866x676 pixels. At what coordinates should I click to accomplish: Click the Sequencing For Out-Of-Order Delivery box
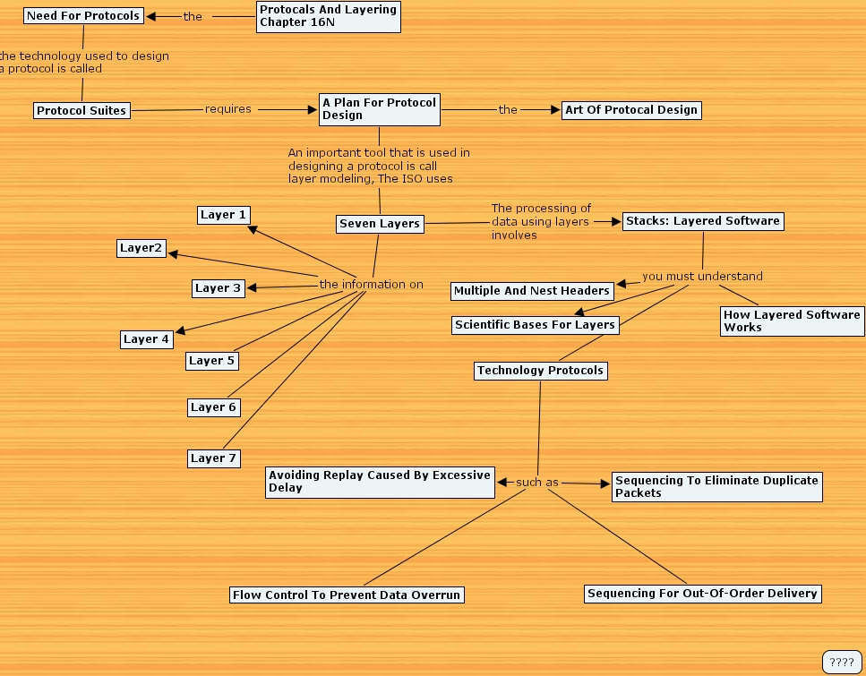point(703,593)
